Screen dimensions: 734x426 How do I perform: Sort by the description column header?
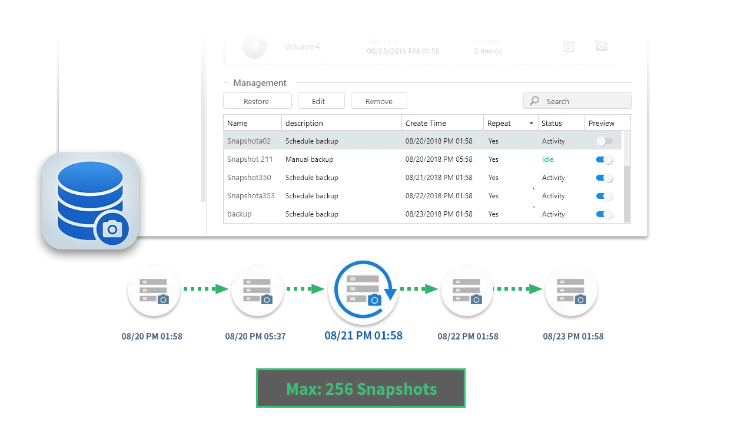click(342, 123)
